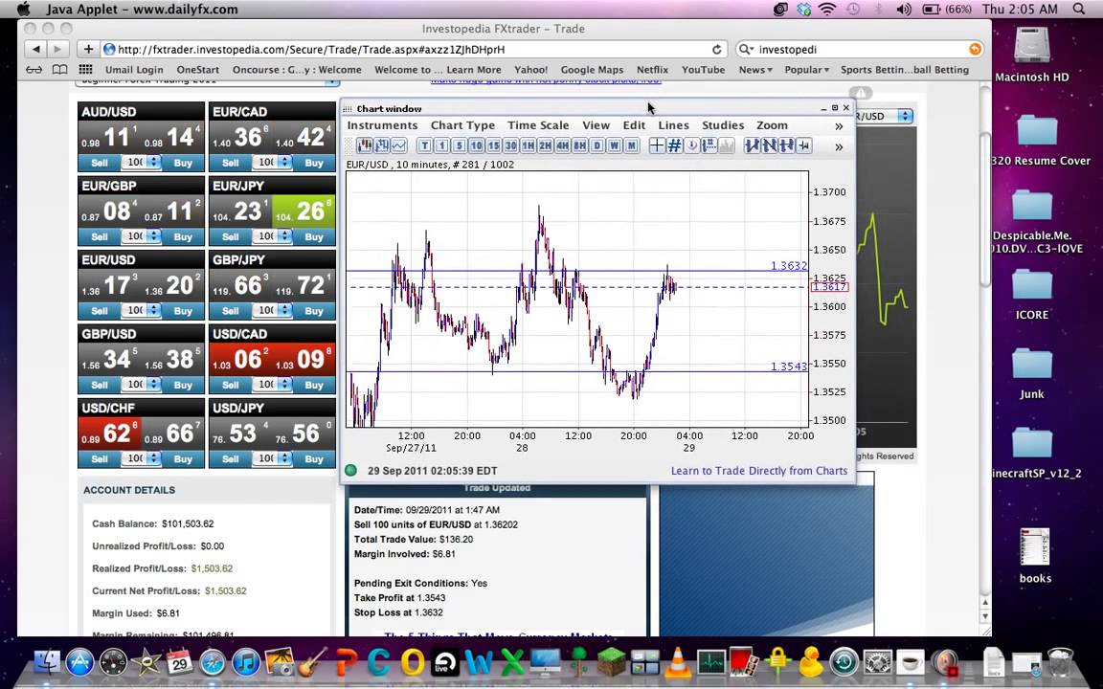This screenshot has height=689, width=1103.
Task: Open Learn to Trade Directly from Charts link
Action: coord(759,471)
